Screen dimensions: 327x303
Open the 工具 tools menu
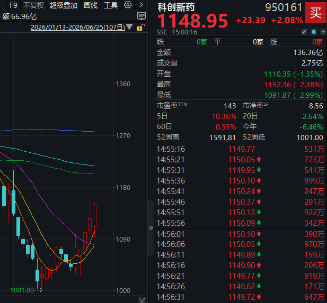pos(111,5)
